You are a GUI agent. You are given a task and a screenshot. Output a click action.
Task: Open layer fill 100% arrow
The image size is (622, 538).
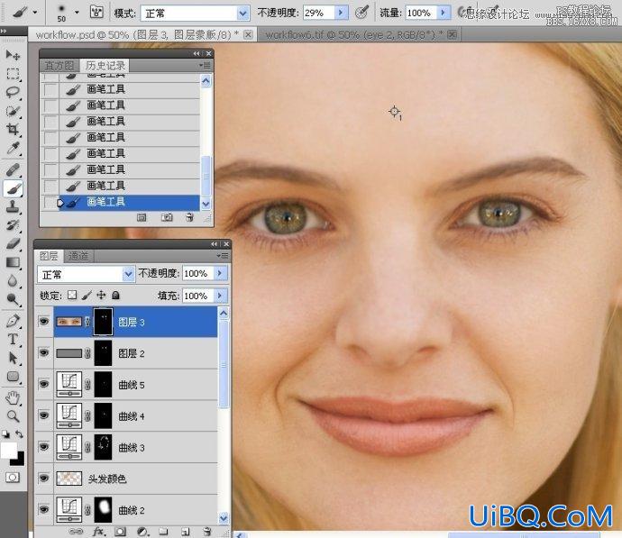point(220,296)
